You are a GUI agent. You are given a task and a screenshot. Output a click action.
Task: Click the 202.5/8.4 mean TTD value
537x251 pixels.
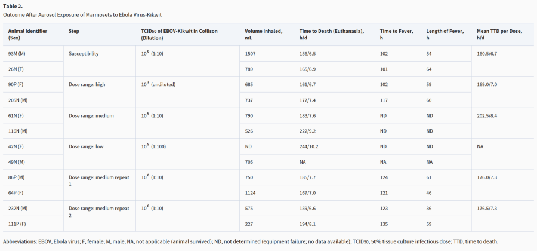[x=489, y=115]
